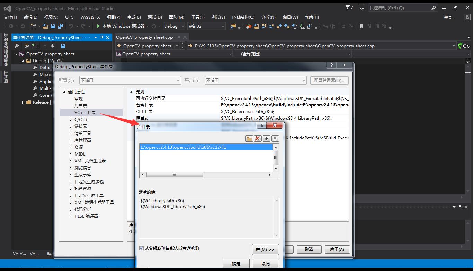Open the 生成(B) menu
The image size is (476, 271).
pos(134,17)
